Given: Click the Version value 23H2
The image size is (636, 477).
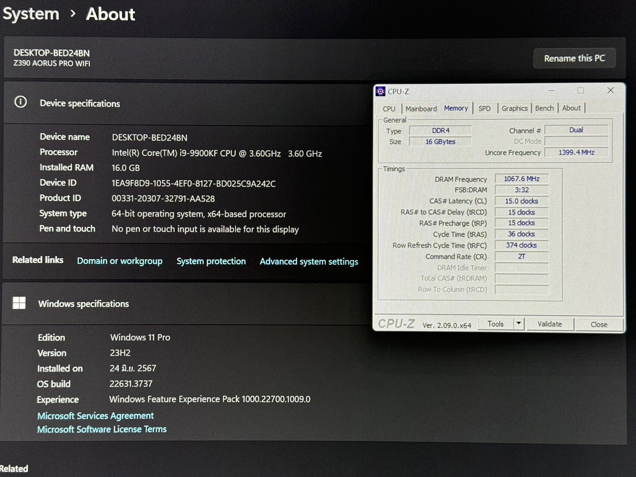Looking at the screenshot, I should coord(120,353).
